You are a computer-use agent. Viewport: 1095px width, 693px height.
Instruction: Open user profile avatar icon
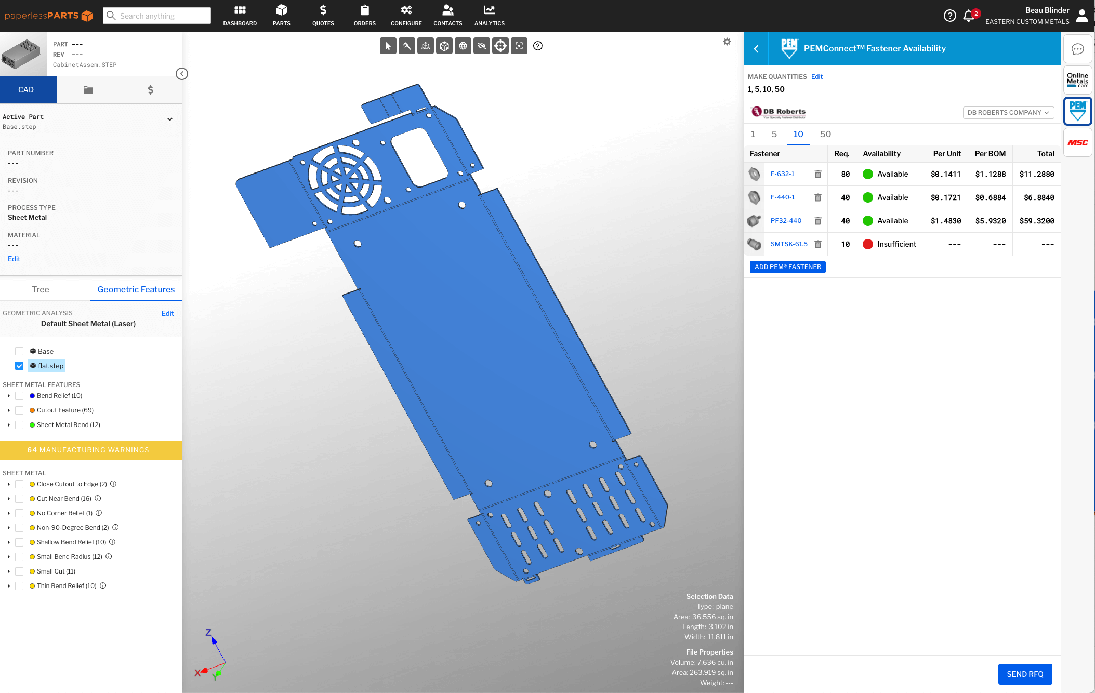tap(1082, 16)
